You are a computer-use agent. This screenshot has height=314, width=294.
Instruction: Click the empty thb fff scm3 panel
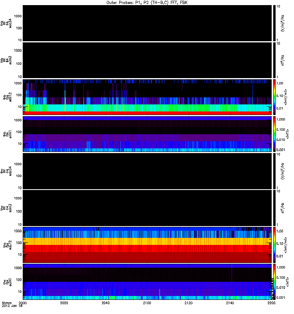[x=147, y=60]
